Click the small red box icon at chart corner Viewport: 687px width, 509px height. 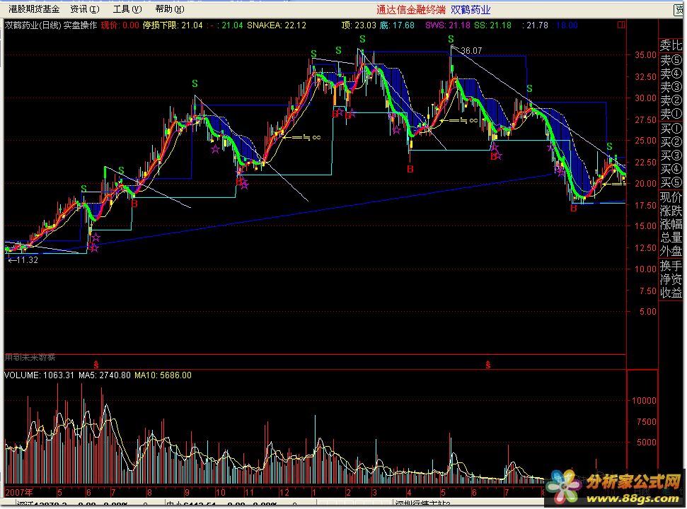[x=620, y=25]
